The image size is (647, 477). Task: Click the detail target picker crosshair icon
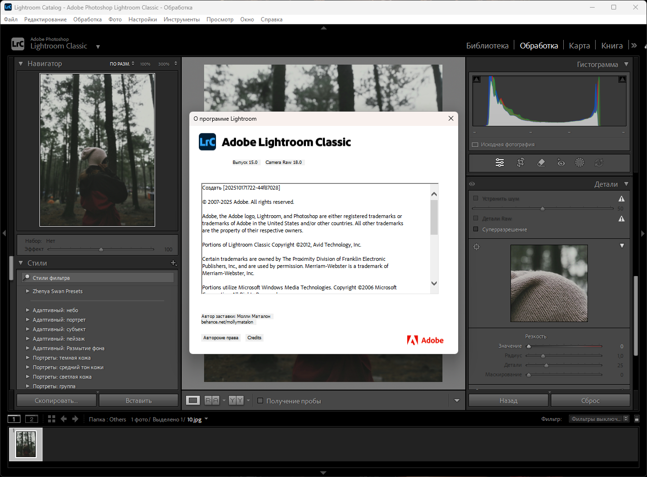click(x=476, y=247)
